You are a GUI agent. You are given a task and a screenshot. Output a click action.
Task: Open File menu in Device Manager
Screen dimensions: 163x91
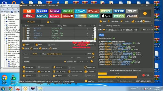(3, 9)
